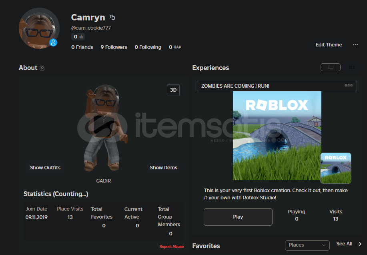Click the 0 RAP value

(175, 47)
